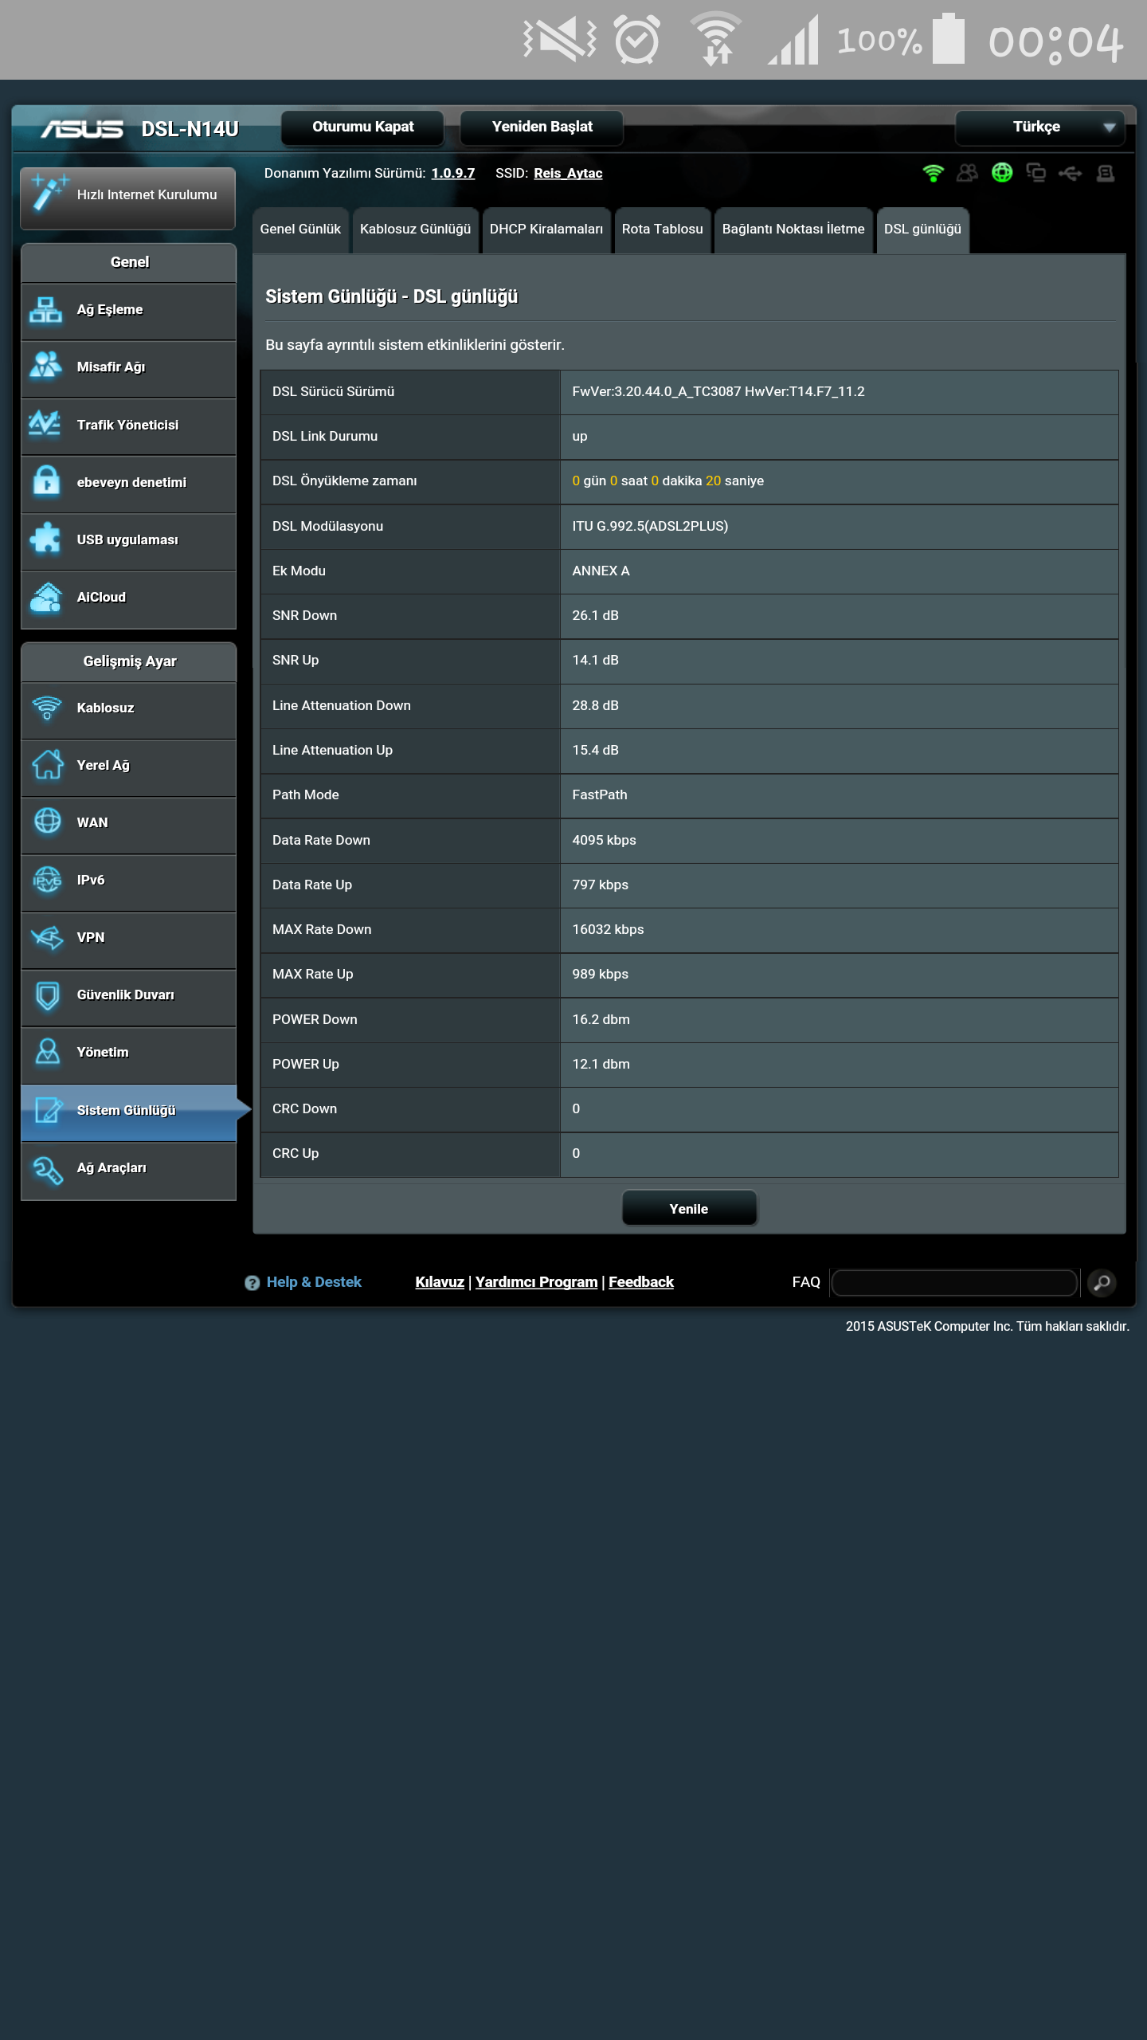Select MAX Rate Down value 16032 kbps

coord(608,929)
